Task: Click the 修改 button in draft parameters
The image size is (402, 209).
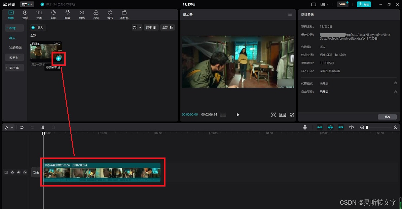Action: 387,117
